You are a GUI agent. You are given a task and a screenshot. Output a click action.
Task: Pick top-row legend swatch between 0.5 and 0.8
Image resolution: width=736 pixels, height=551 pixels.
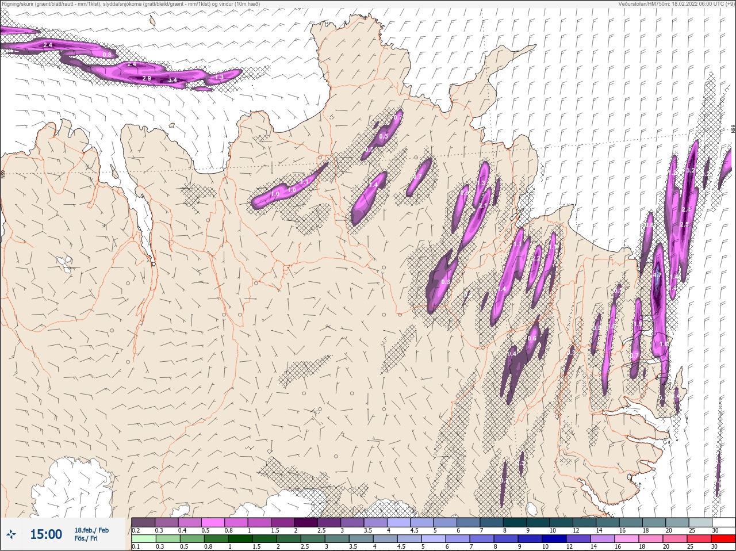pos(213,523)
